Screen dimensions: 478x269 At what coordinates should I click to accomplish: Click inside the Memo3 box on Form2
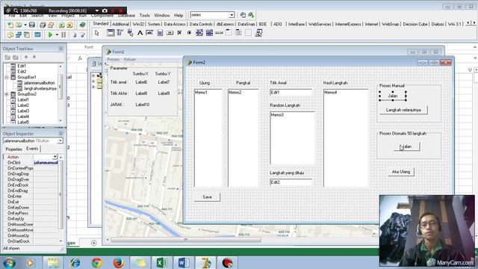292,137
